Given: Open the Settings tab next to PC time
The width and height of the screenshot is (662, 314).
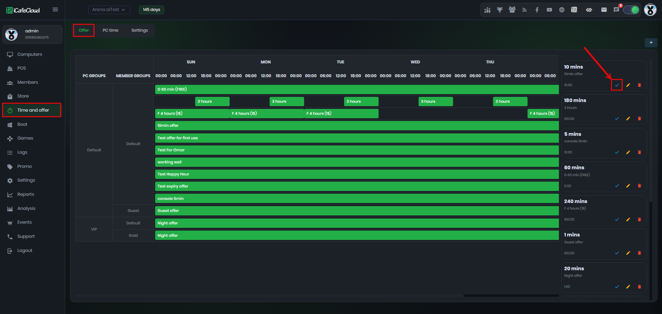Looking at the screenshot, I should (x=140, y=30).
